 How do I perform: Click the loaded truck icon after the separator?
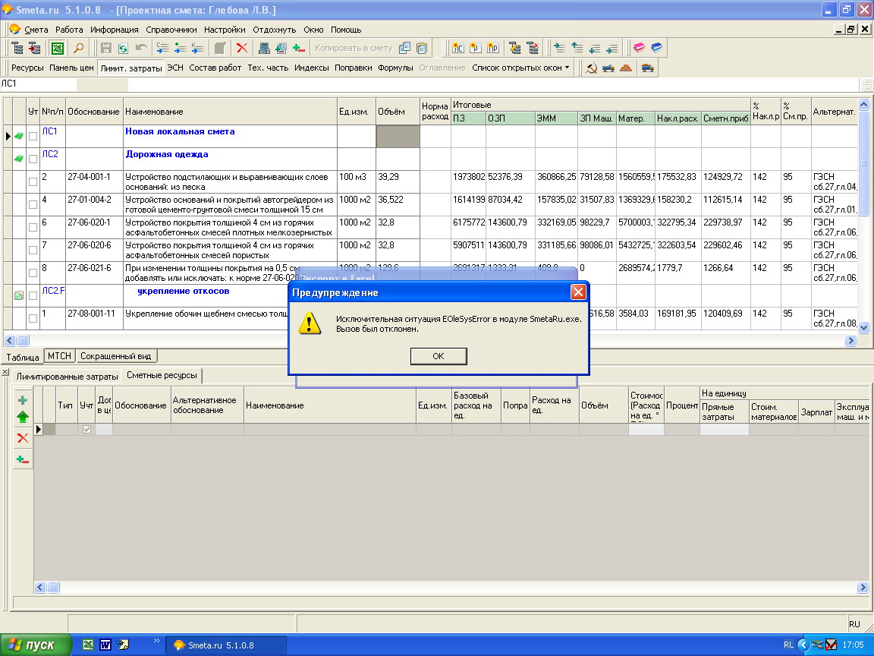click(x=648, y=68)
